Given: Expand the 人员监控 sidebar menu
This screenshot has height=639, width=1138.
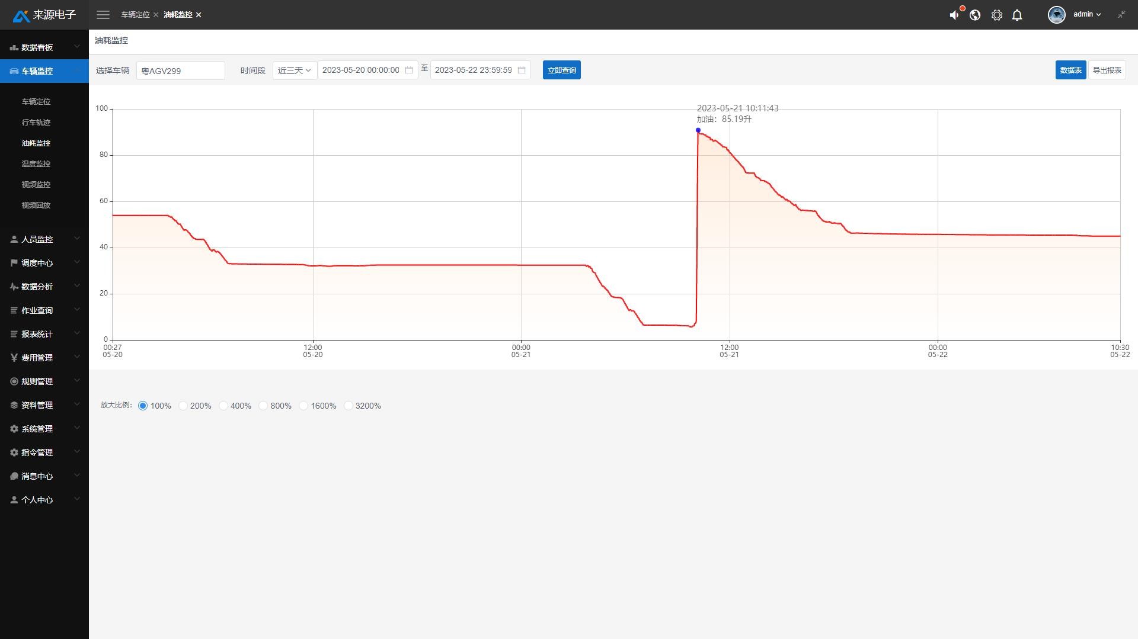Looking at the screenshot, I should (44, 239).
